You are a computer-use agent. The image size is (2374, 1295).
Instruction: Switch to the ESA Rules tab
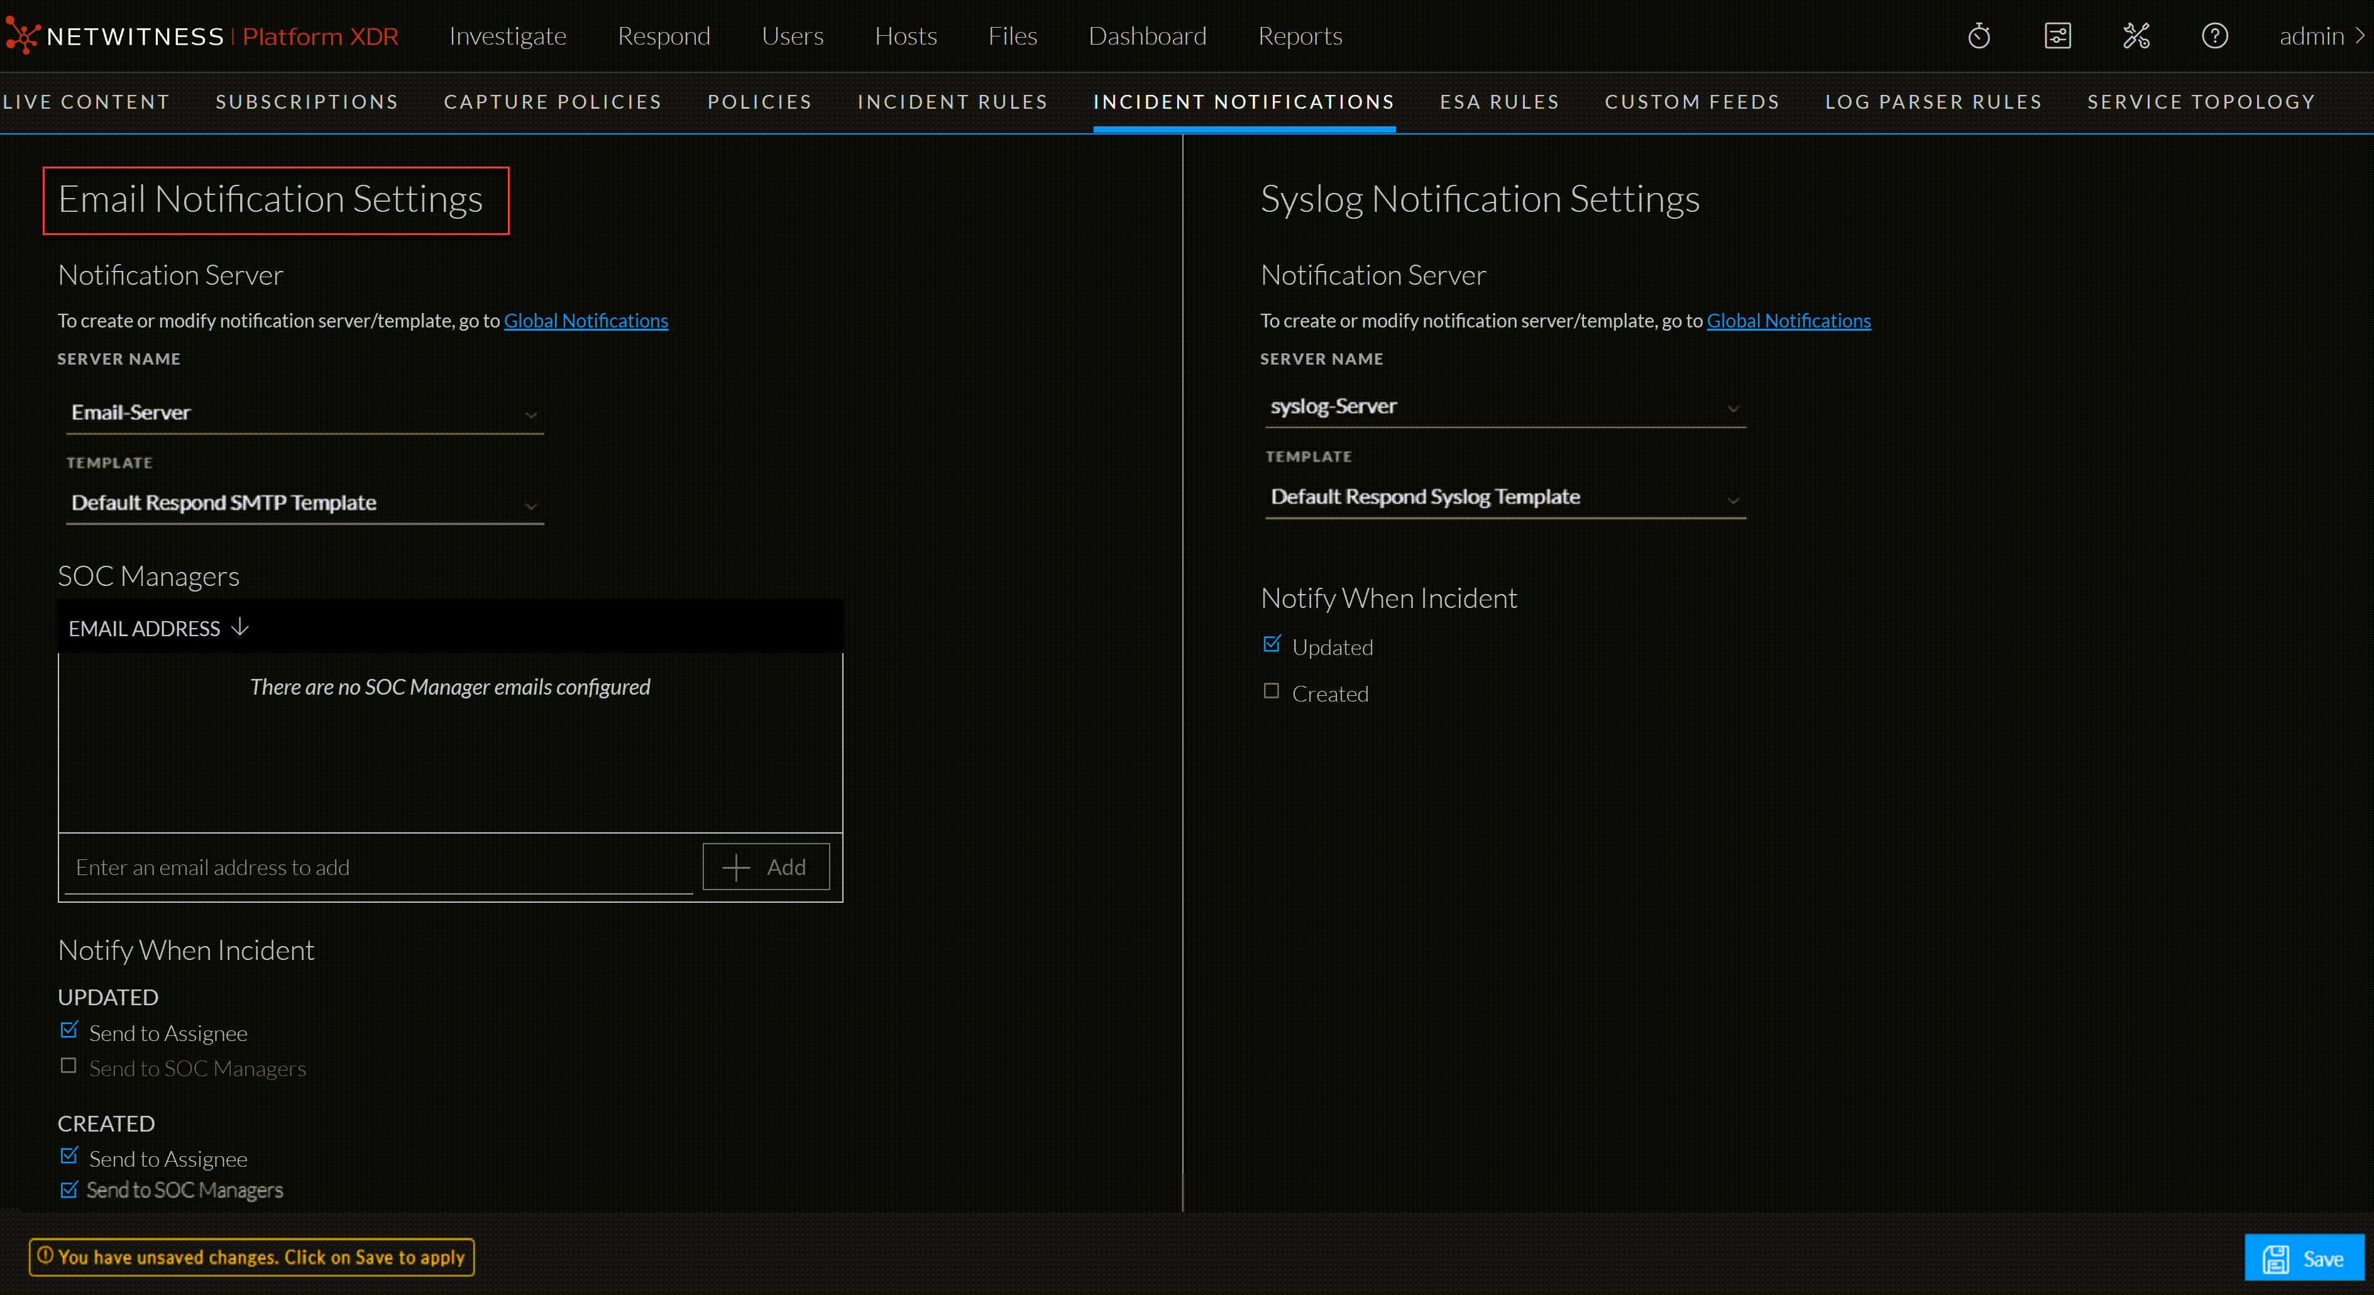[1498, 101]
